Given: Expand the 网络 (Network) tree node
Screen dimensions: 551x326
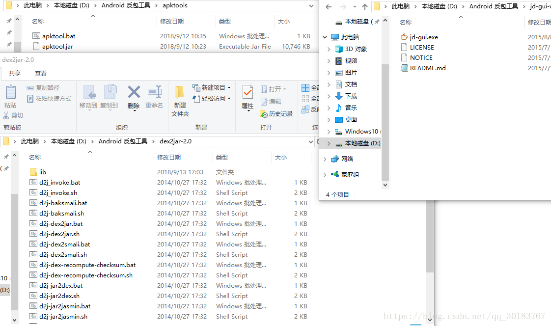Looking at the screenshot, I should click(325, 159).
